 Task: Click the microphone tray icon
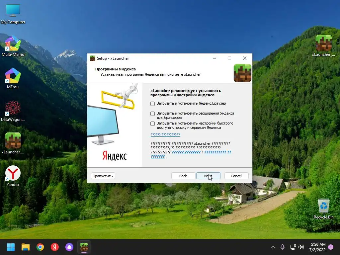[x=283, y=247]
